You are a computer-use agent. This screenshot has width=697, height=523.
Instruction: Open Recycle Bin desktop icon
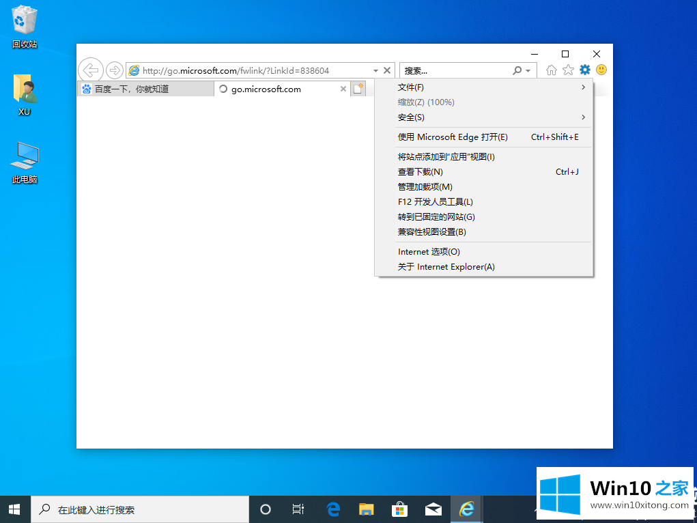pyautogui.click(x=25, y=27)
